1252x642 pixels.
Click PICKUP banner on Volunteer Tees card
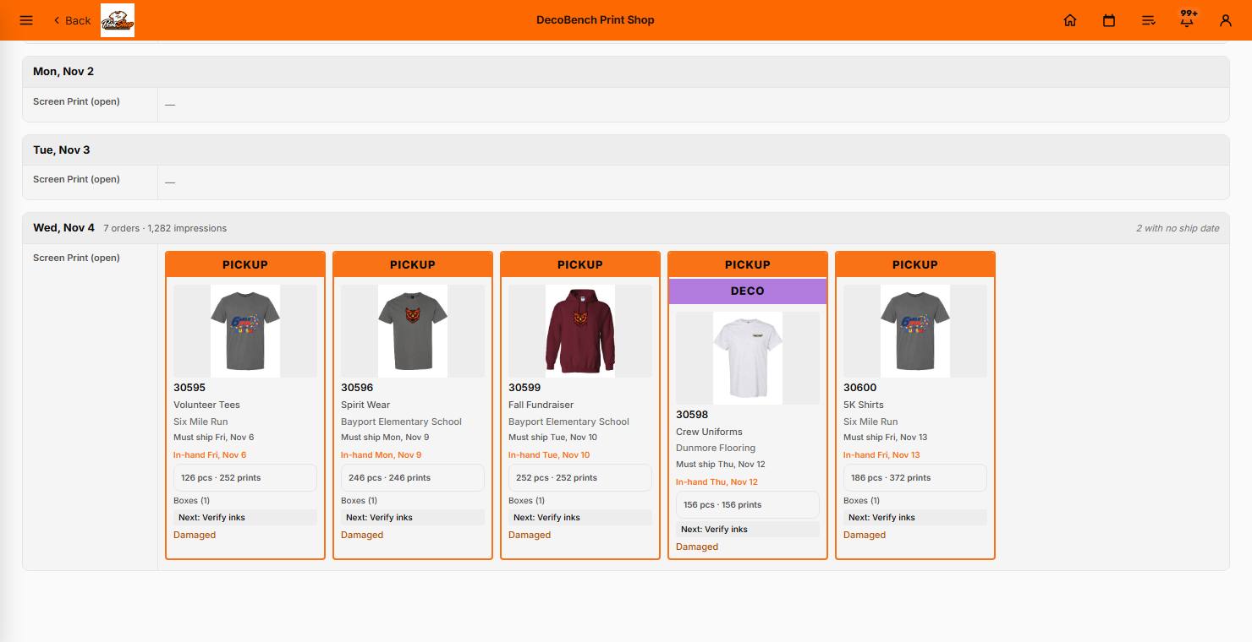tap(245, 264)
